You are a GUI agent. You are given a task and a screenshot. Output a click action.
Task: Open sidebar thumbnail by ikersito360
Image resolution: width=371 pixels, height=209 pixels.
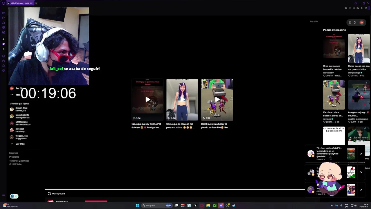click(x=334, y=48)
